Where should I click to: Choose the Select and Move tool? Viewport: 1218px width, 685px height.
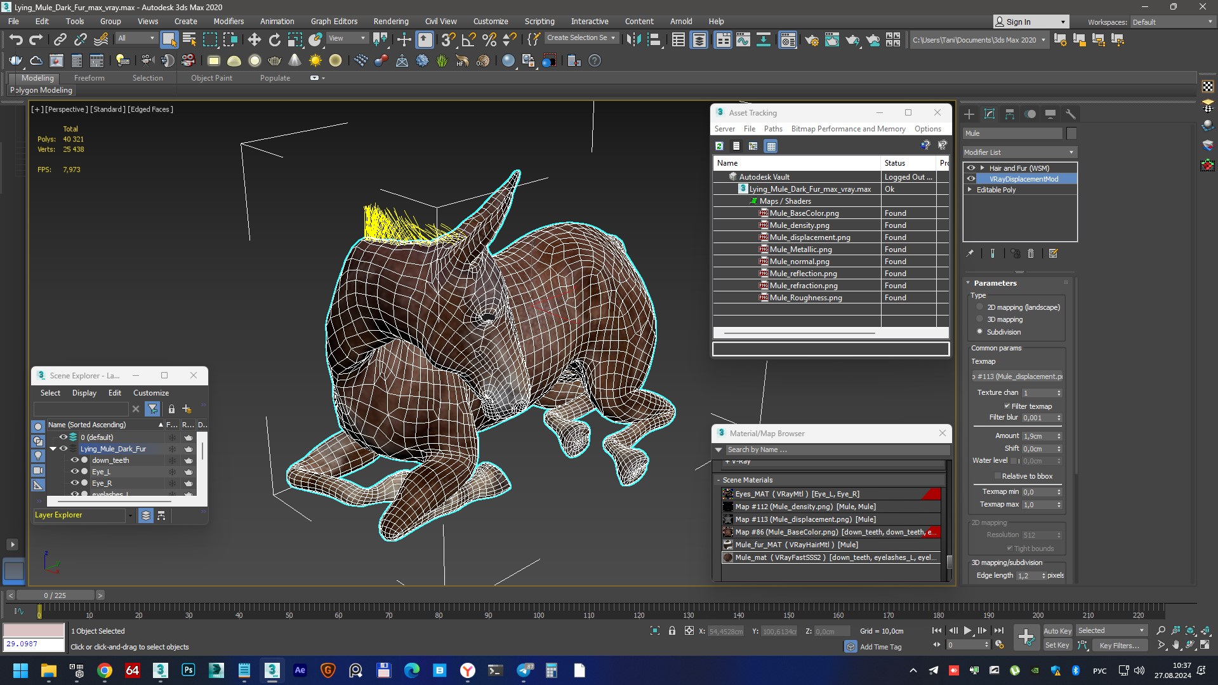pyautogui.click(x=254, y=39)
